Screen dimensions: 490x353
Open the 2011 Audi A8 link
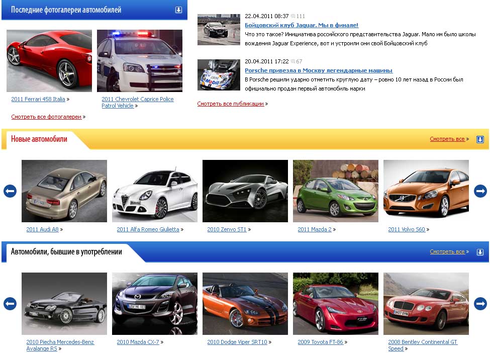pyautogui.click(x=43, y=229)
